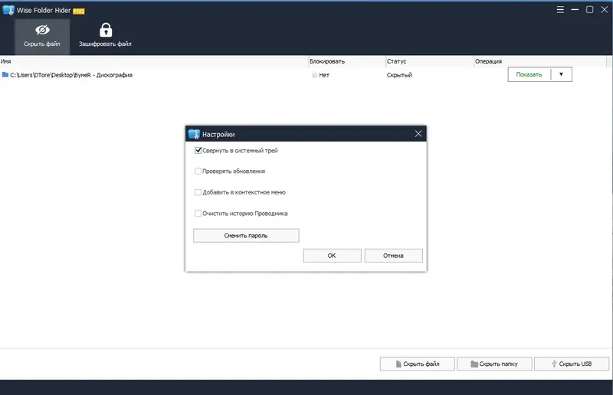This screenshot has height=395, width=613.
Task: Select the crossed-eye Скрыть файл icon
Action: click(x=42, y=30)
